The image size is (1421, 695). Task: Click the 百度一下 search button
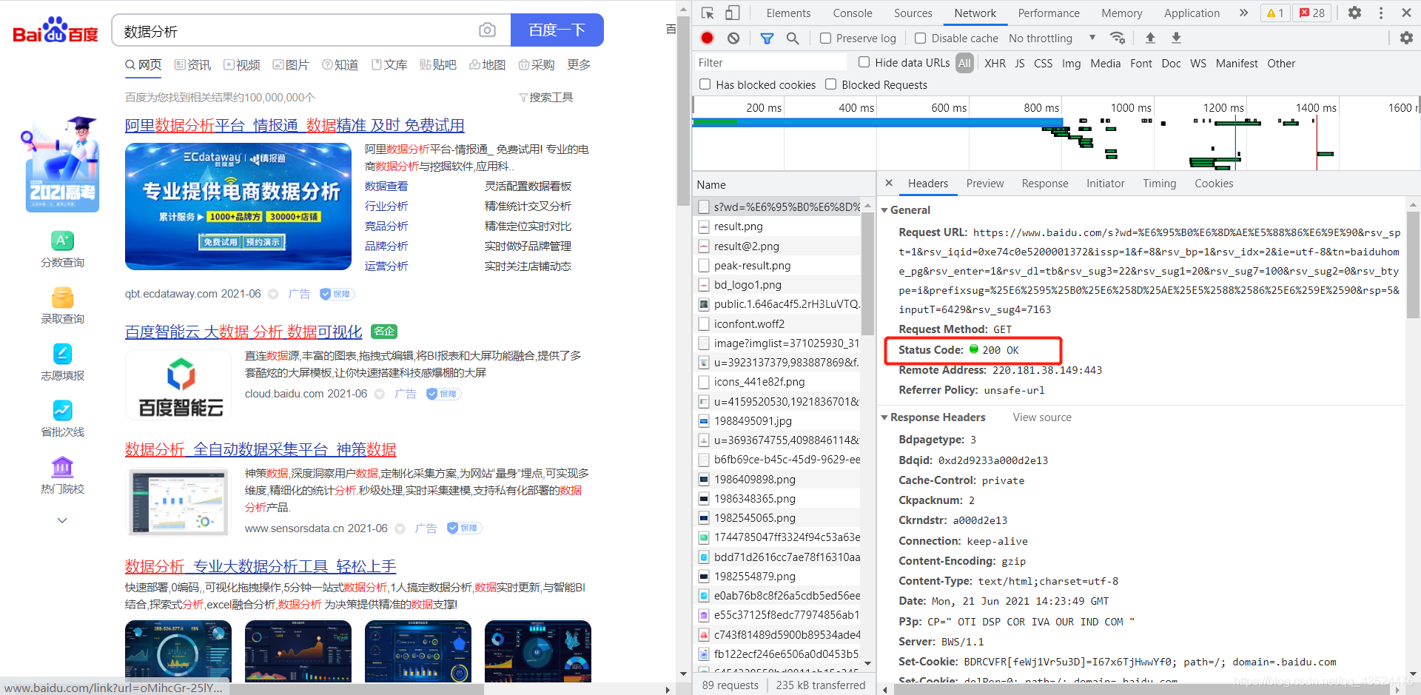(557, 30)
